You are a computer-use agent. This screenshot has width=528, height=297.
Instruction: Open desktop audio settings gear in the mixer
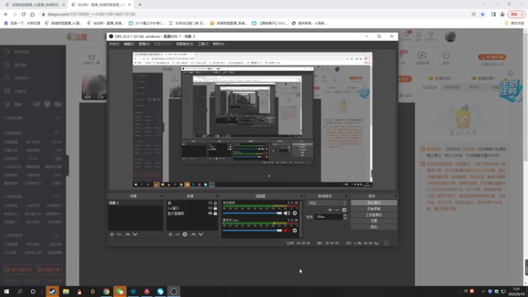point(294,213)
